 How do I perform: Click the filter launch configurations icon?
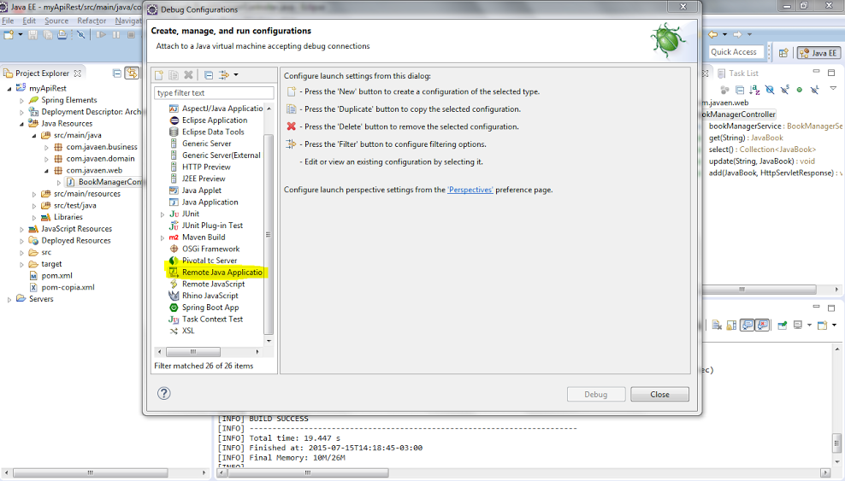pos(224,75)
